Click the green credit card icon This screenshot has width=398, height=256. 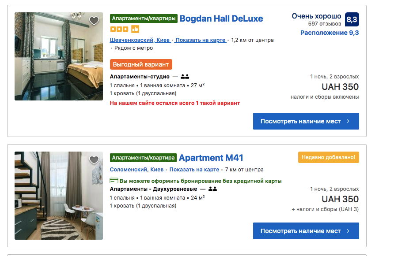point(114,181)
